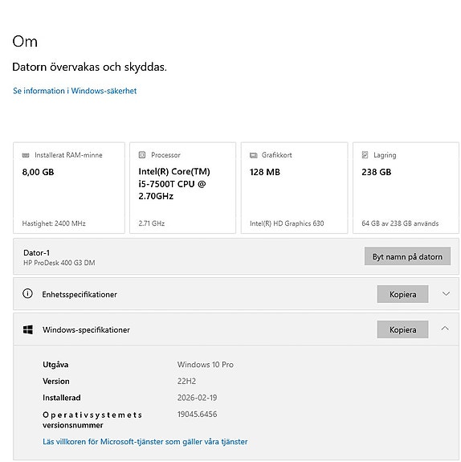This screenshot has width=461, height=462.
Task: Select the Installerat RAM-minne card
Action: pos(69,188)
